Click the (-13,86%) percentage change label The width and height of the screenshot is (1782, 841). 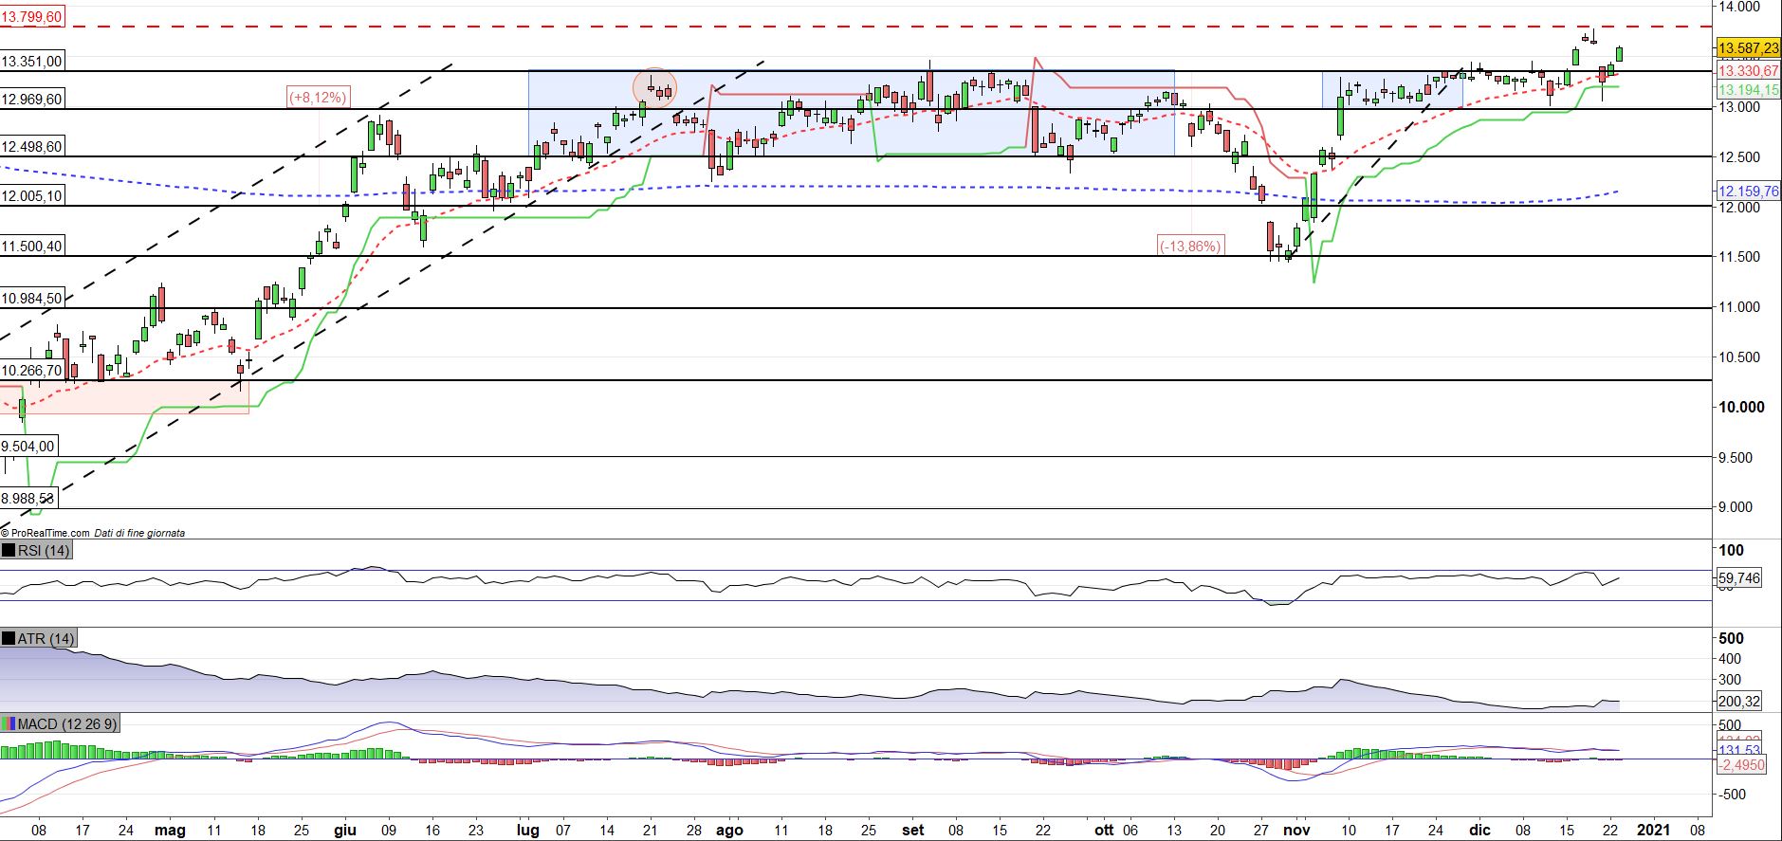[1190, 246]
